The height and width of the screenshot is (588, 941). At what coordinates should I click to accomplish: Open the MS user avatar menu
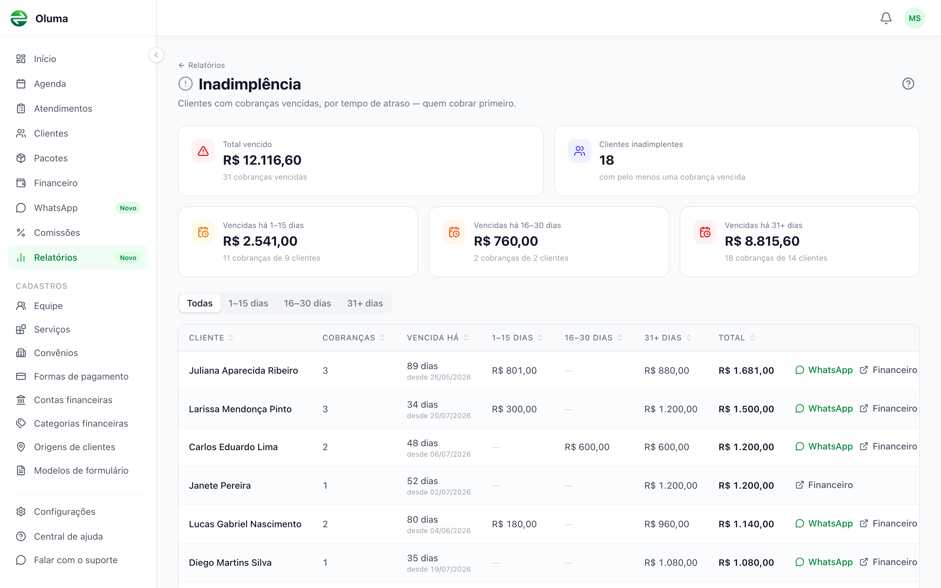[915, 18]
